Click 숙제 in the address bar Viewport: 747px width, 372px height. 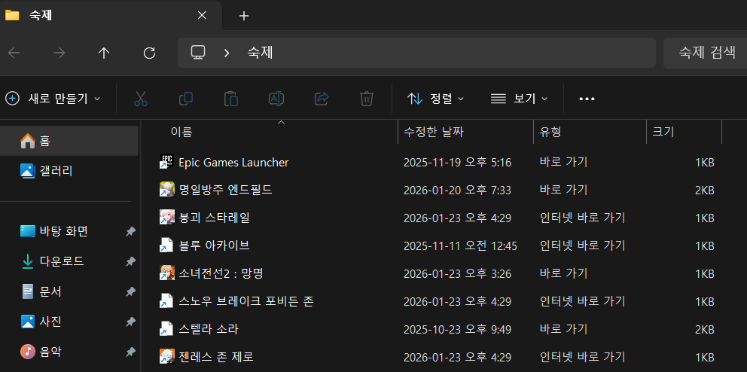(260, 53)
